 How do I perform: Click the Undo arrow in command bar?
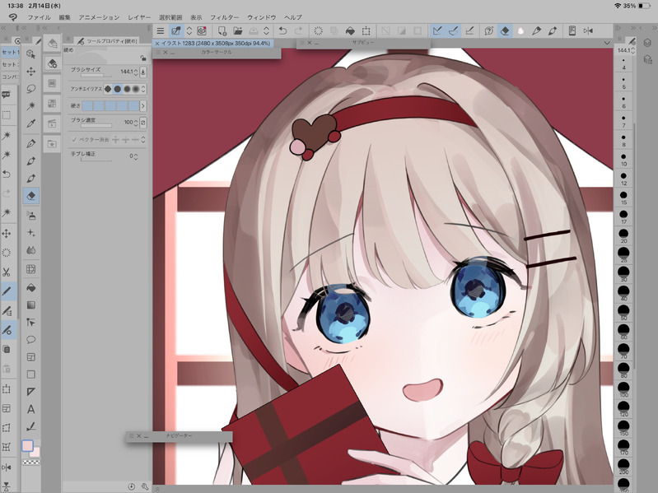282,30
